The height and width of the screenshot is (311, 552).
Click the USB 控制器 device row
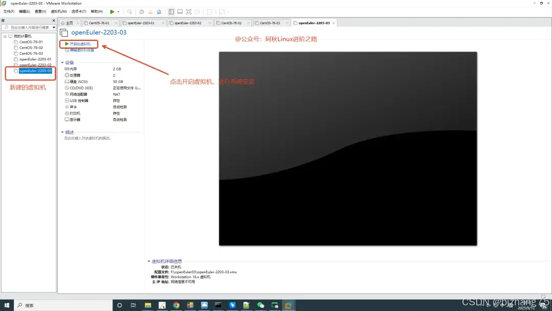point(103,101)
